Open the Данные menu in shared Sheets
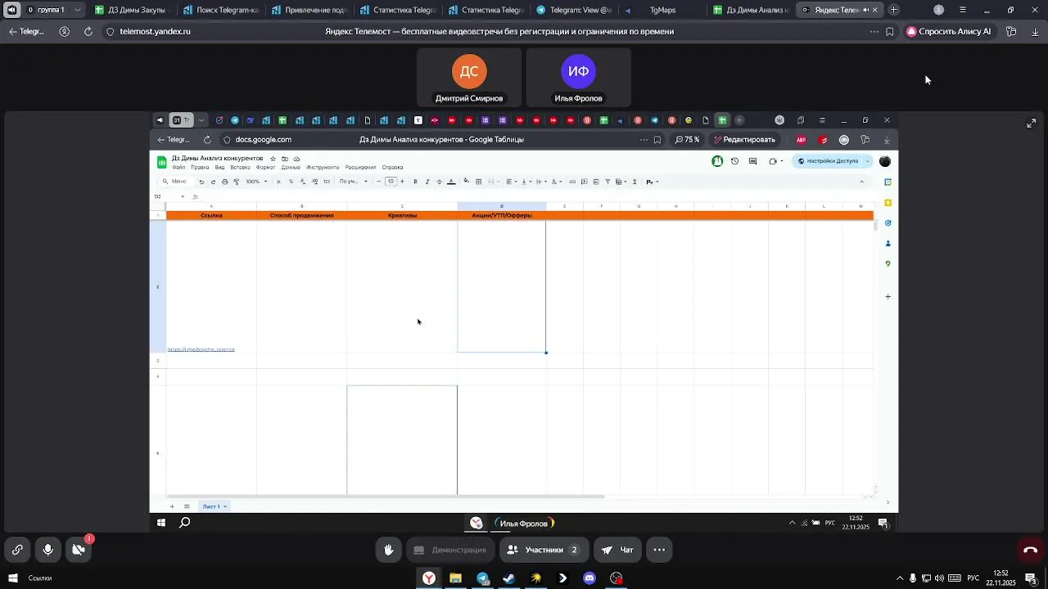1048x589 pixels. [x=291, y=167]
